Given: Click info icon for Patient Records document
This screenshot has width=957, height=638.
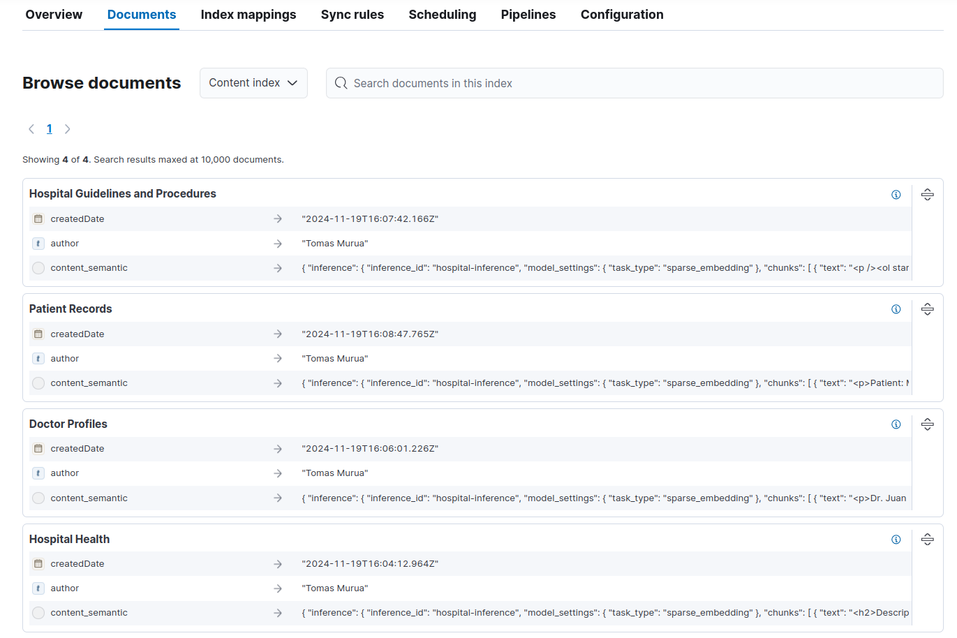Looking at the screenshot, I should coord(896,309).
